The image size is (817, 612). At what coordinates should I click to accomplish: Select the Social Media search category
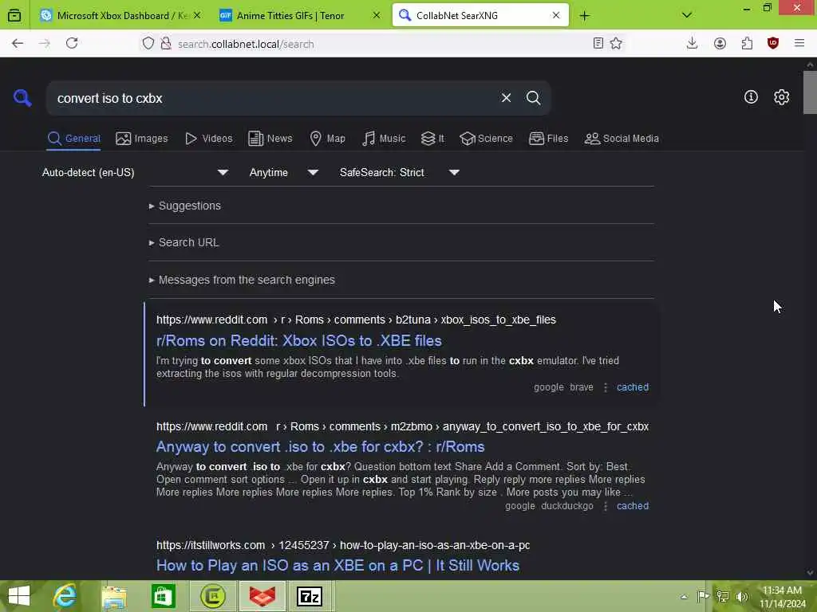[622, 139]
